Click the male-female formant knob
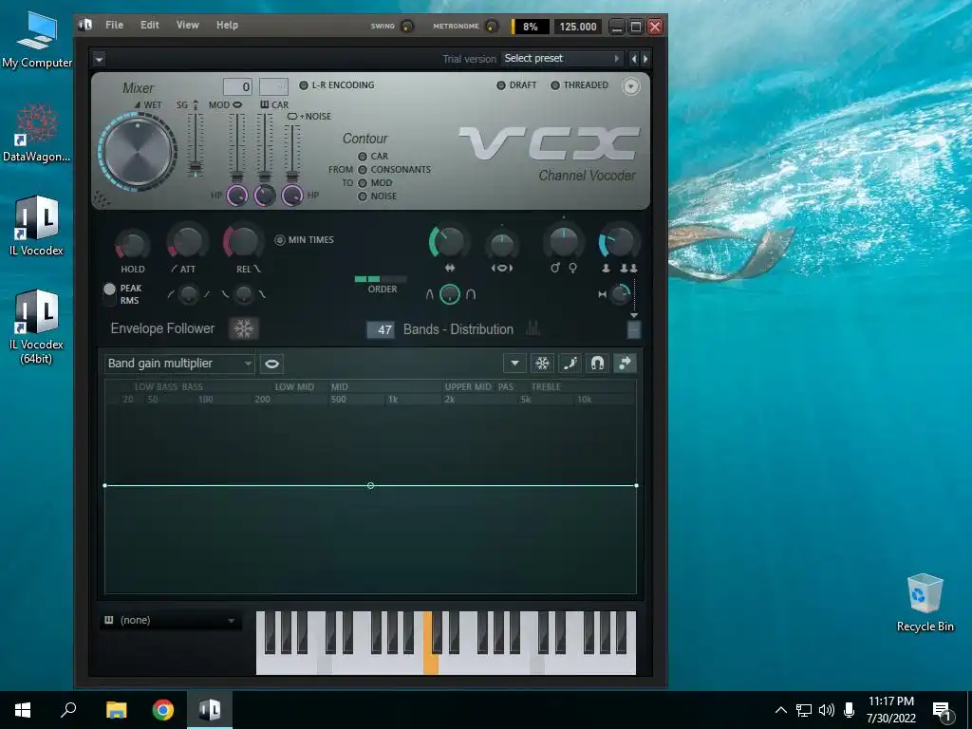This screenshot has height=729, width=972. tap(564, 242)
